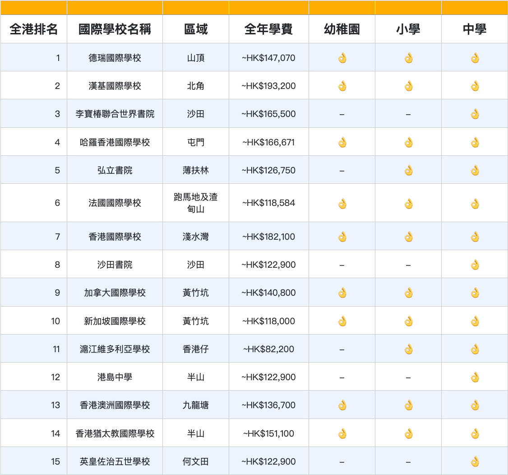This screenshot has height=475, width=508.
Task: Click the tuition fee ~HK$166,671
Action: [x=268, y=142]
